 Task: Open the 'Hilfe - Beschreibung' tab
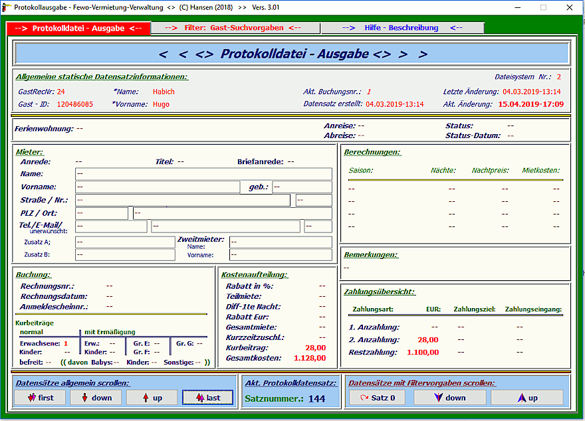tap(402, 28)
